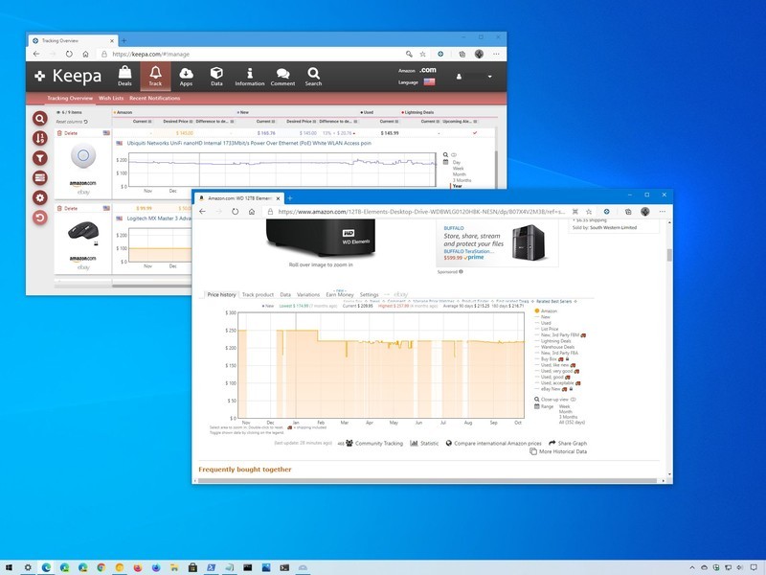Open the Information page icon

[x=249, y=76]
